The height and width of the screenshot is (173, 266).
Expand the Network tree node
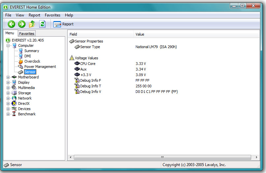coord(8,98)
